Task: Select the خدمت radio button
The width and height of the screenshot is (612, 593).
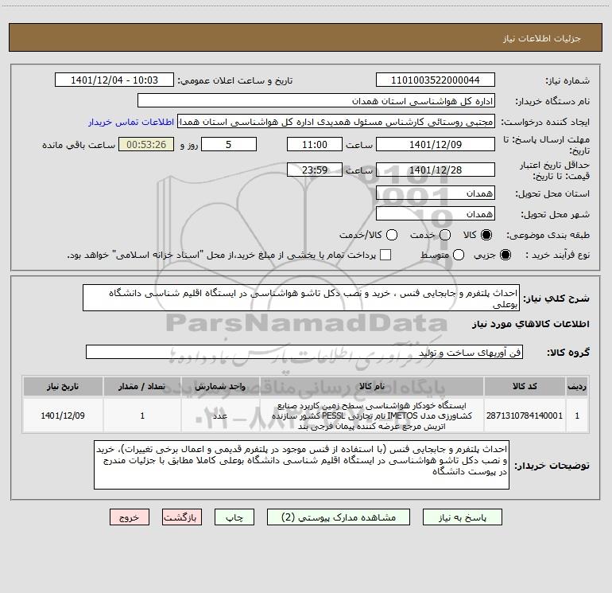Action: pyautogui.click(x=445, y=235)
